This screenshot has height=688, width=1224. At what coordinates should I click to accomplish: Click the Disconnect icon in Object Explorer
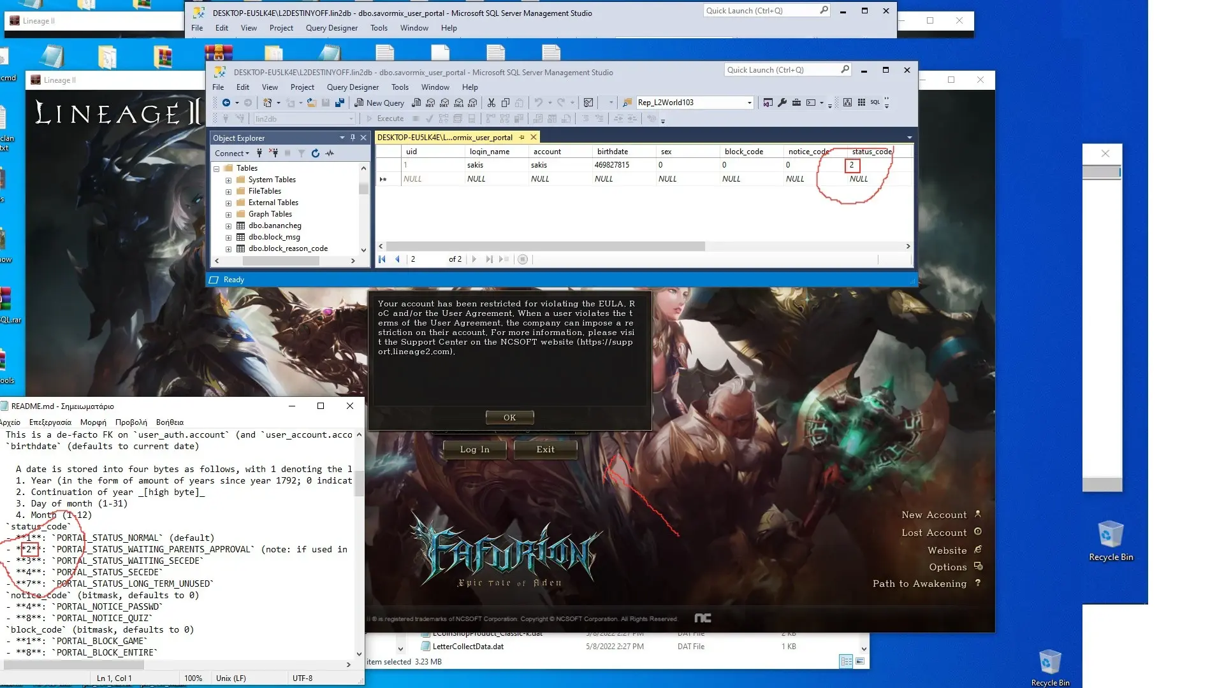click(x=273, y=153)
